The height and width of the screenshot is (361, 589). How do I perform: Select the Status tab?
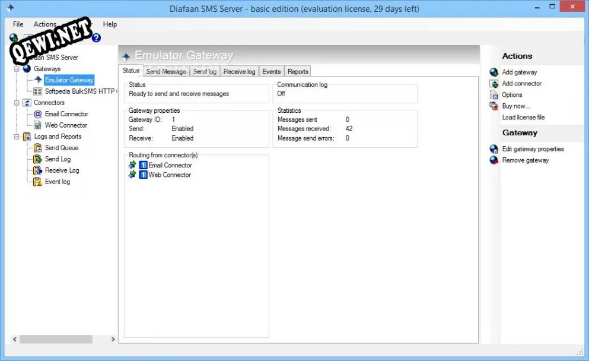pyautogui.click(x=131, y=71)
